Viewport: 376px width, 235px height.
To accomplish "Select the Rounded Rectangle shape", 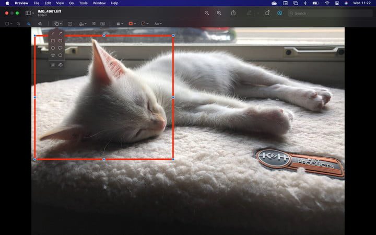I will pos(60,41).
